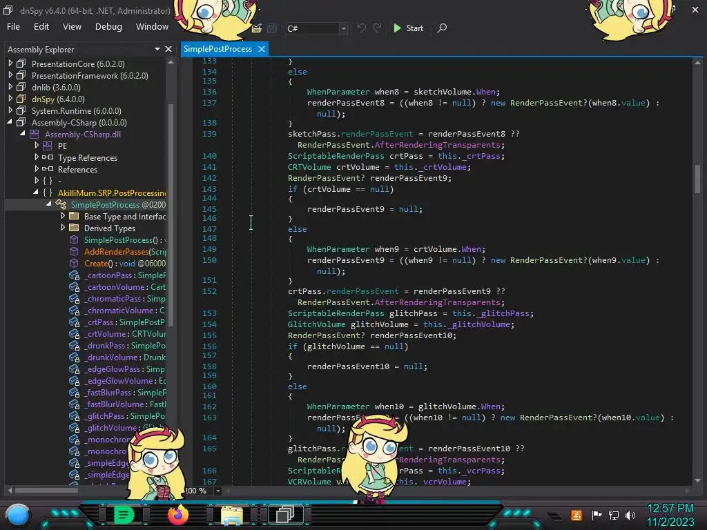Expand the Type References node
Viewport: 707px width, 530px height.
tap(37, 157)
